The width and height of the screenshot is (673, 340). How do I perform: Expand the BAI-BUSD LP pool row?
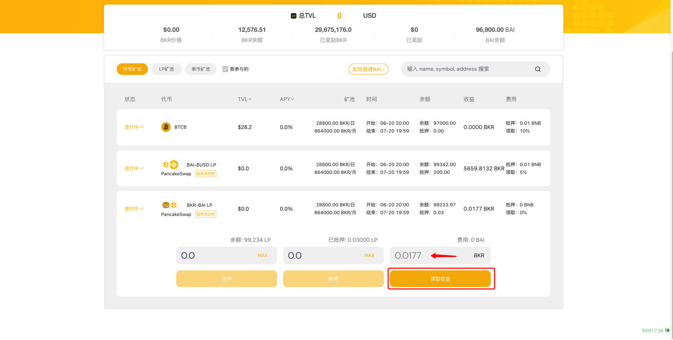click(134, 169)
